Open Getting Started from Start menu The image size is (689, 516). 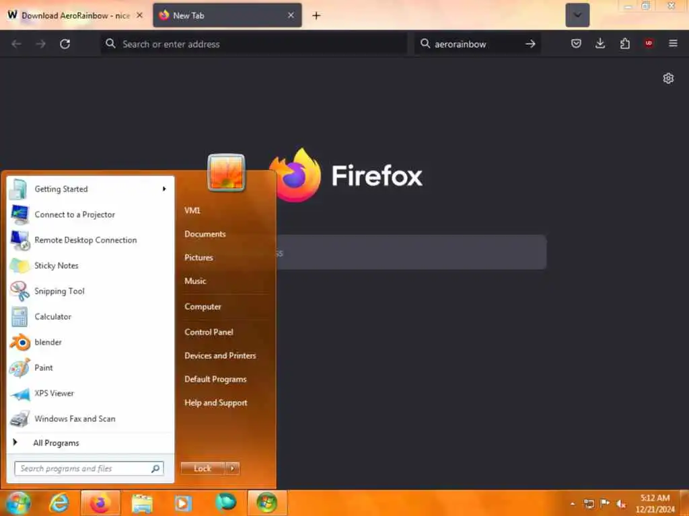(91, 189)
